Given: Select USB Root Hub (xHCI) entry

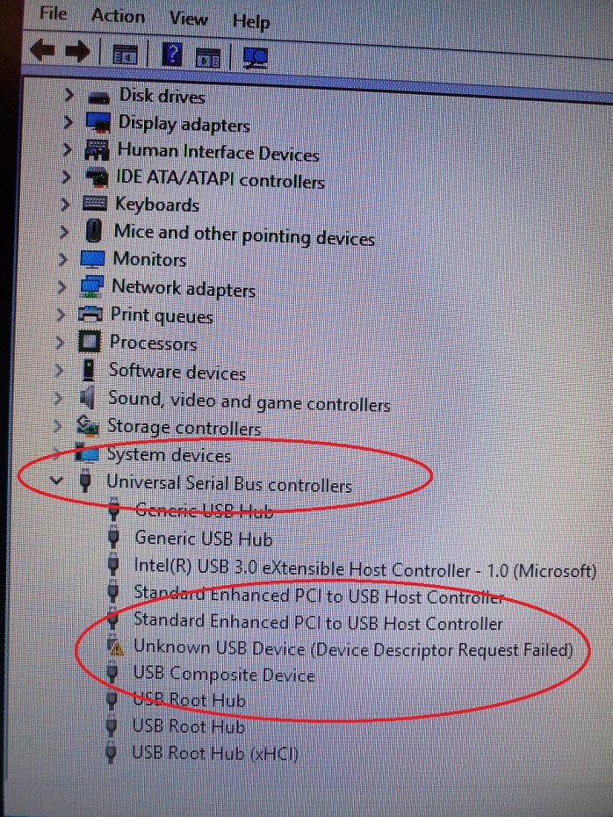Looking at the screenshot, I should point(215,752).
